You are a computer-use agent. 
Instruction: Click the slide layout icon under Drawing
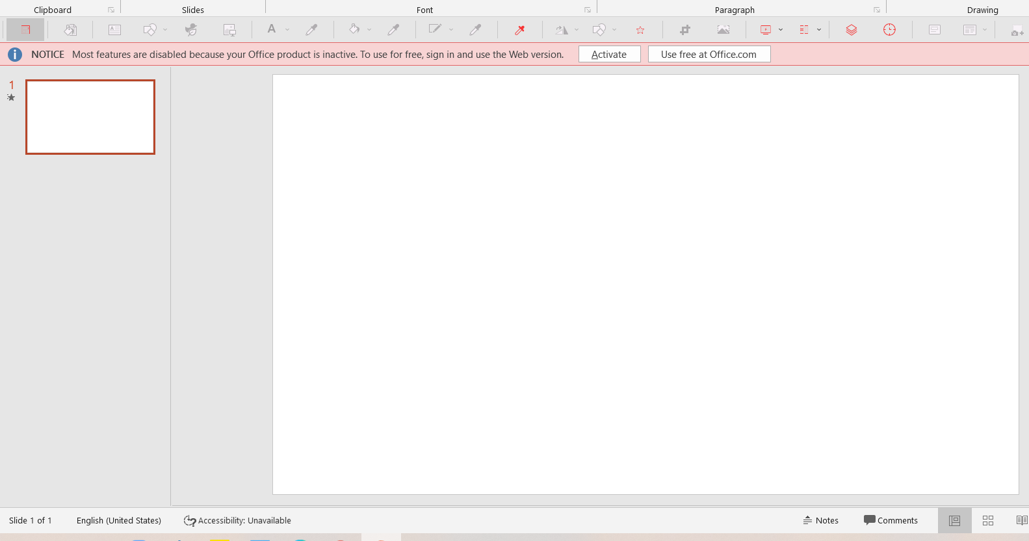click(970, 30)
